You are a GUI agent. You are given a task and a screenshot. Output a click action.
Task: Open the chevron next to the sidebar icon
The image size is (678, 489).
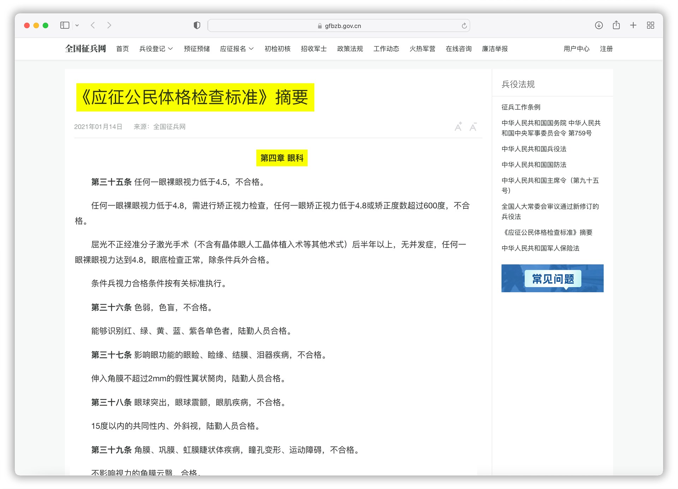(x=77, y=25)
